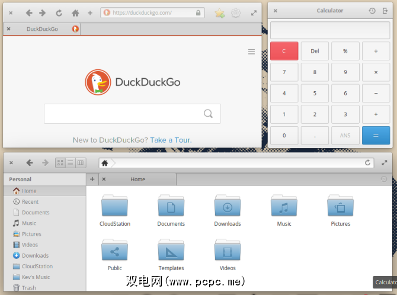Click the Calculator minus button
Screen dimensions: 397x295
pyautogui.click(x=376, y=93)
